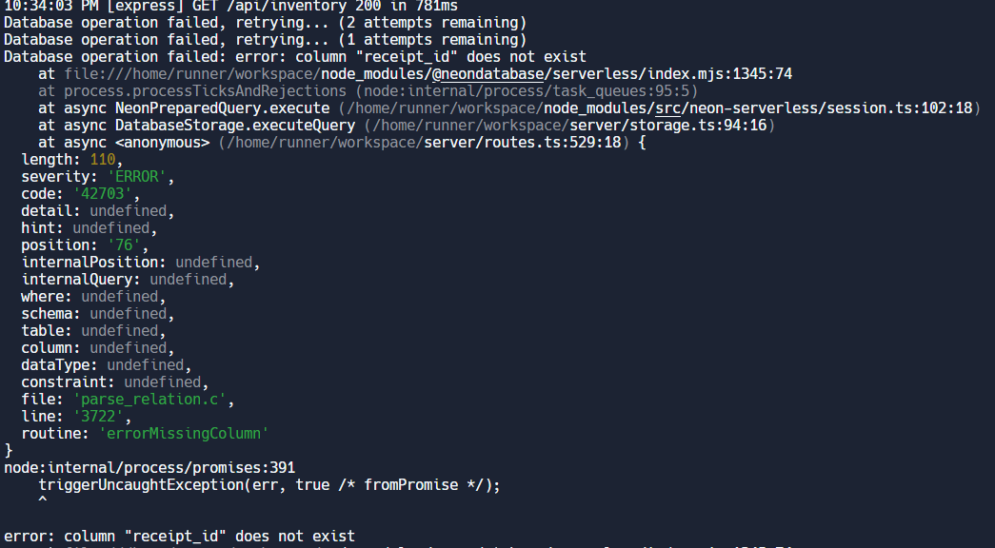Click the position '76' value
This screenshot has height=548, width=995.
124,245
